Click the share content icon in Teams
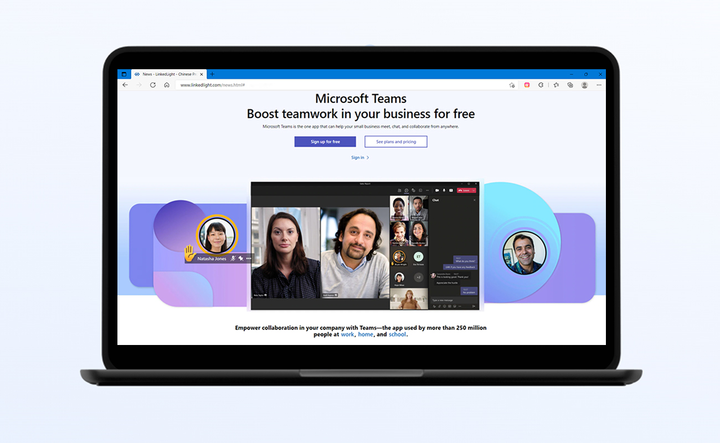 click(x=451, y=190)
